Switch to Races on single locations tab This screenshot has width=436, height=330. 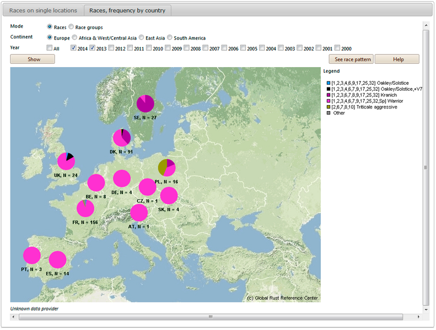(x=44, y=10)
